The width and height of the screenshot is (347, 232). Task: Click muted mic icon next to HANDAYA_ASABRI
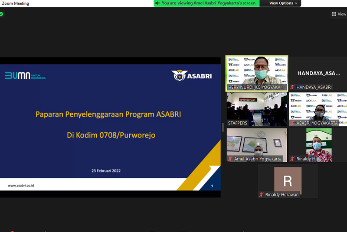pos(292,87)
